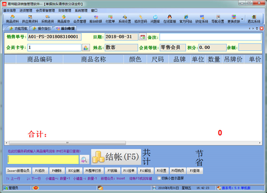This screenshot has width=267, height=193.
Task: Open 系统设置 toolbar icon
Action: click(125, 19)
